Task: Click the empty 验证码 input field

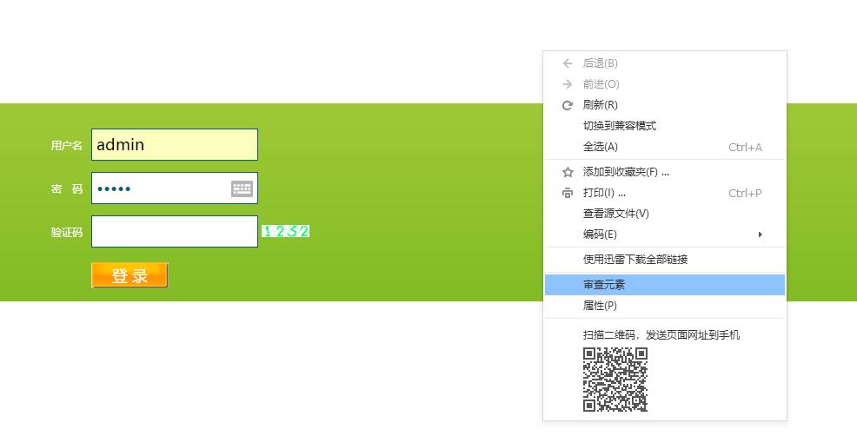Action: (174, 232)
